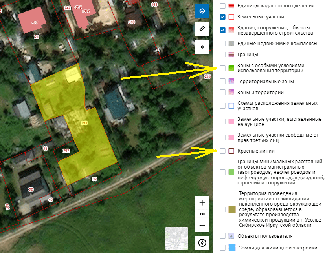Disable Здания, сооружения layer checkbox
Screen dimensions: 325x253
click(x=223, y=30)
